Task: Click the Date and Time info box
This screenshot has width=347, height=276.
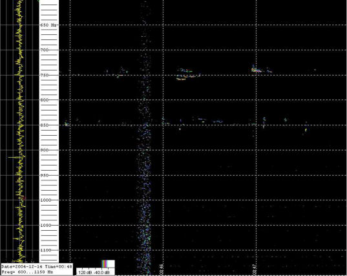Action: tap(37, 270)
